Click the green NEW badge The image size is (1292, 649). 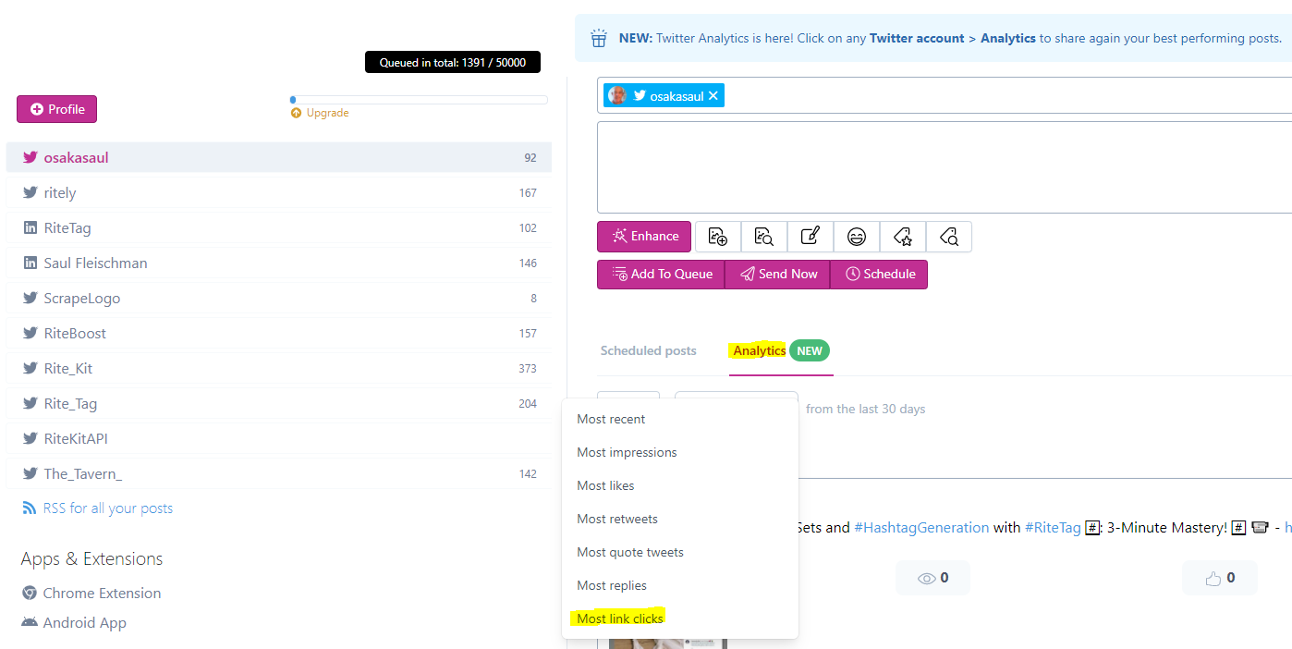pos(810,351)
